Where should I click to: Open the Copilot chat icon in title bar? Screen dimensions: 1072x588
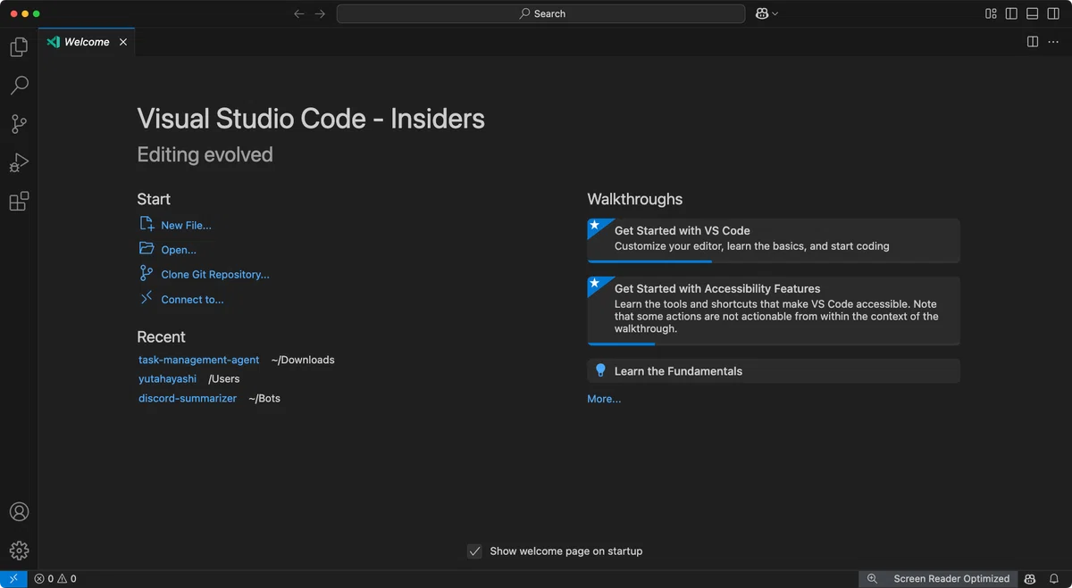(762, 13)
